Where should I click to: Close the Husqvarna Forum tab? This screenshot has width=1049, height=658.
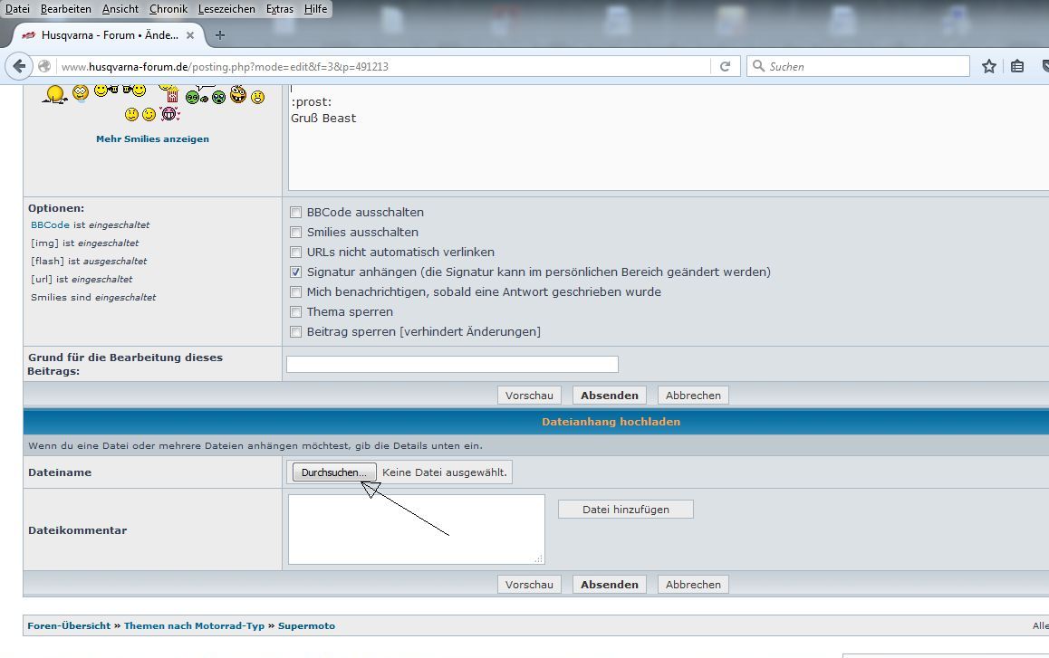pos(190,35)
